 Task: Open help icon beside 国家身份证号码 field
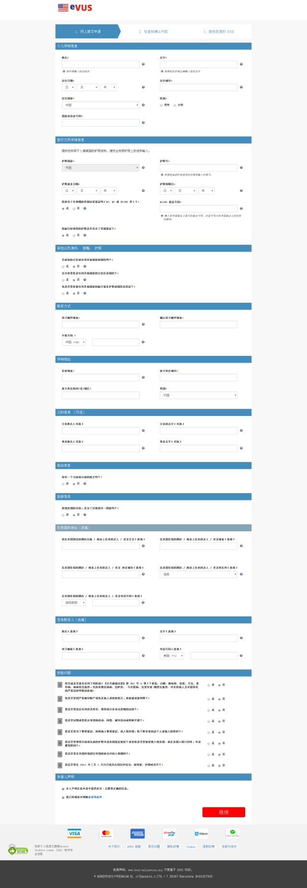tap(143, 123)
